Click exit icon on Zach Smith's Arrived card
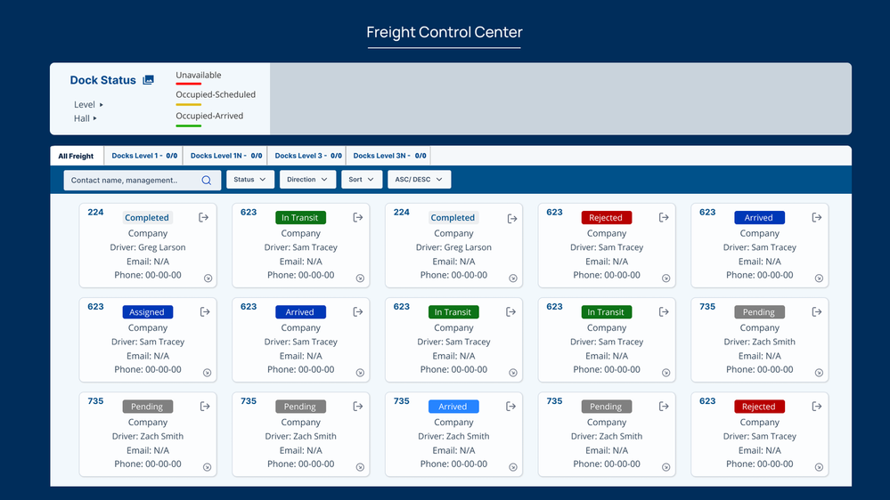Screen dimensions: 890x500 point(511,407)
